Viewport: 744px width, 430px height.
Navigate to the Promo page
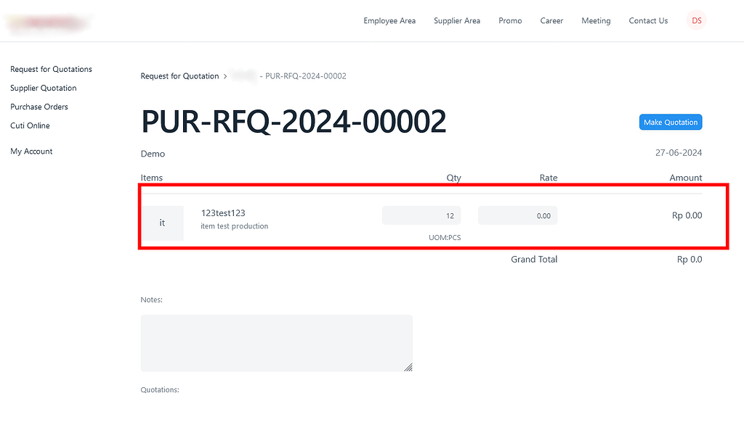point(510,21)
